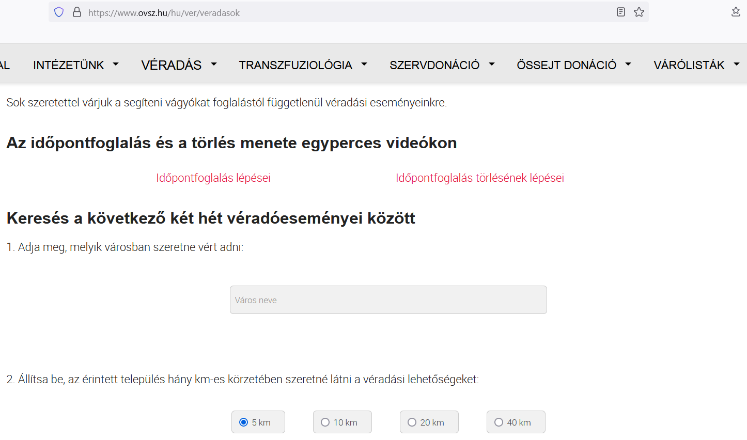Toggle reader view icon in address bar
The width and height of the screenshot is (747, 440).
coord(621,12)
